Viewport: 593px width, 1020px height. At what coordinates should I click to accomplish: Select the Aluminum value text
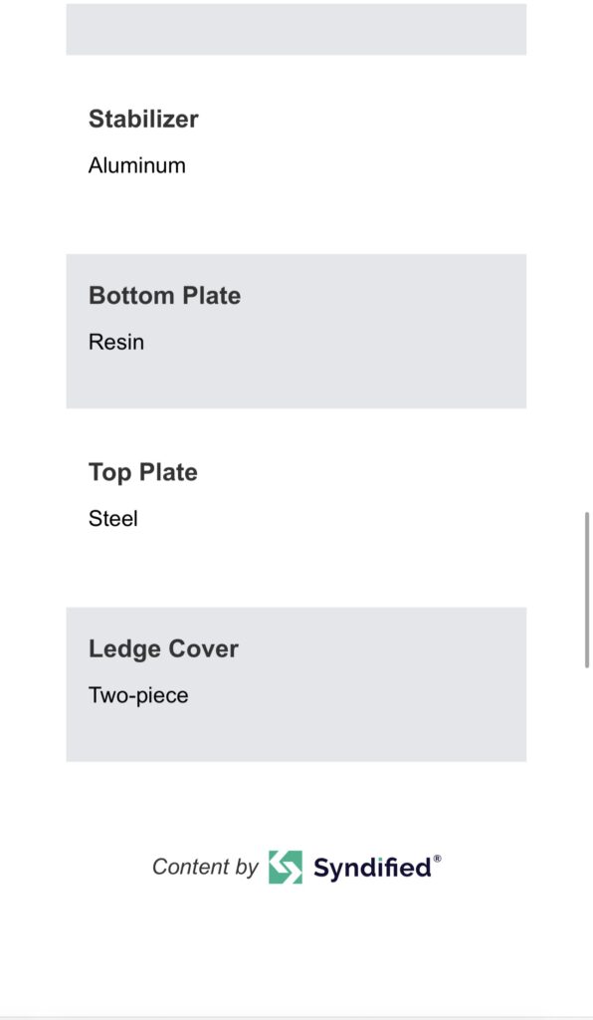pyautogui.click(x=137, y=165)
